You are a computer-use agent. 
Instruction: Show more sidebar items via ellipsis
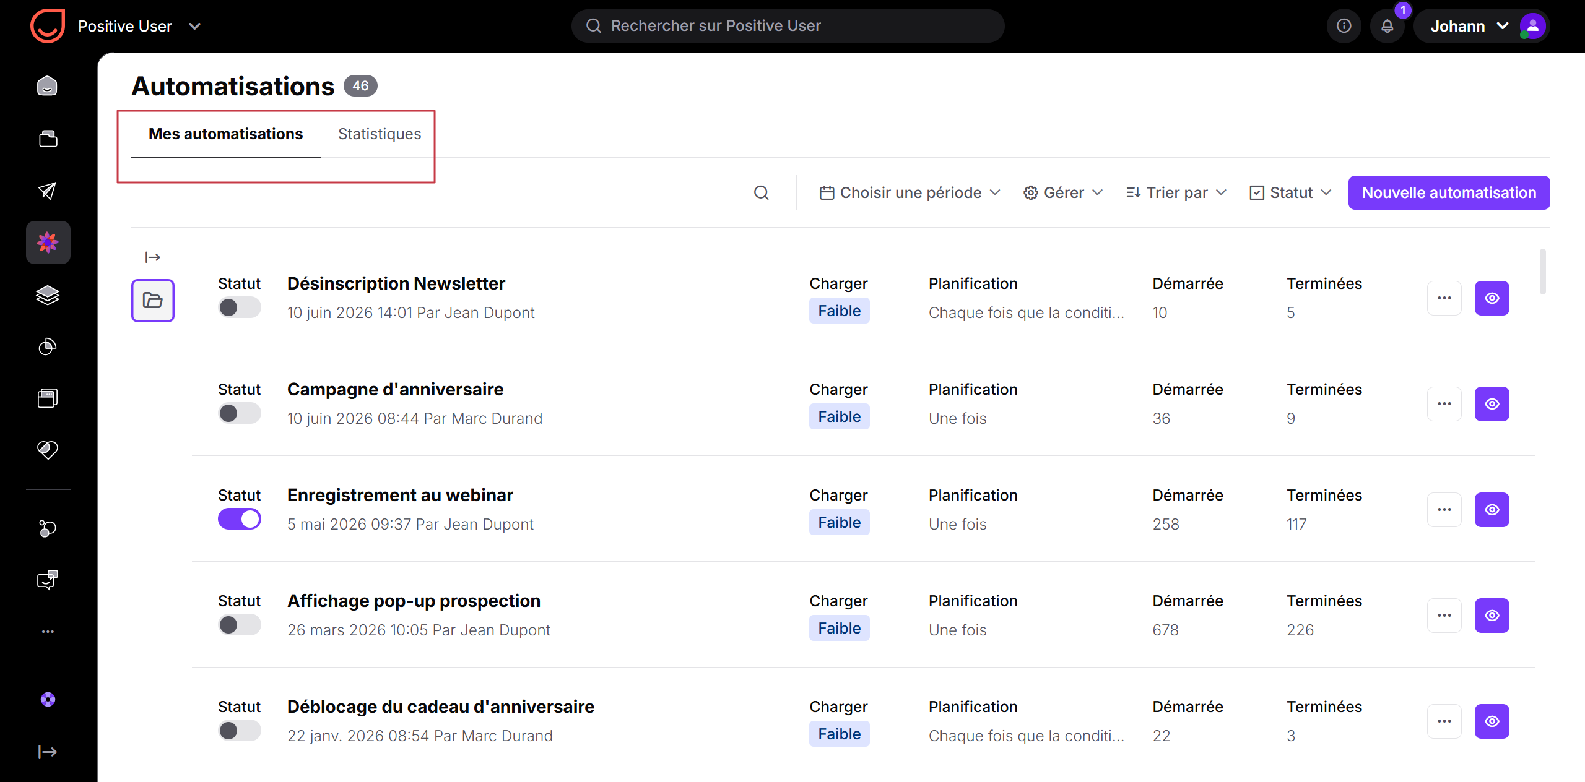pyautogui.click(x=48, y=632)
